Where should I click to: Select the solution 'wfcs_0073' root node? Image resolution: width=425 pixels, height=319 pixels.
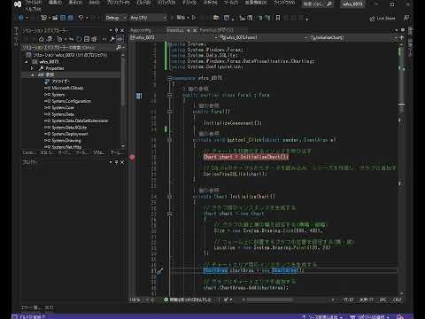click(66, 55)
